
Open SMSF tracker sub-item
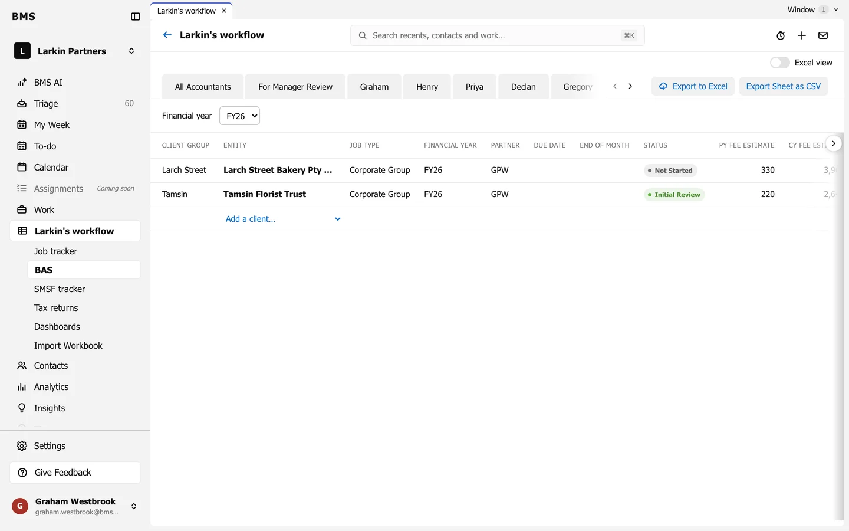(x=84, y=289)
